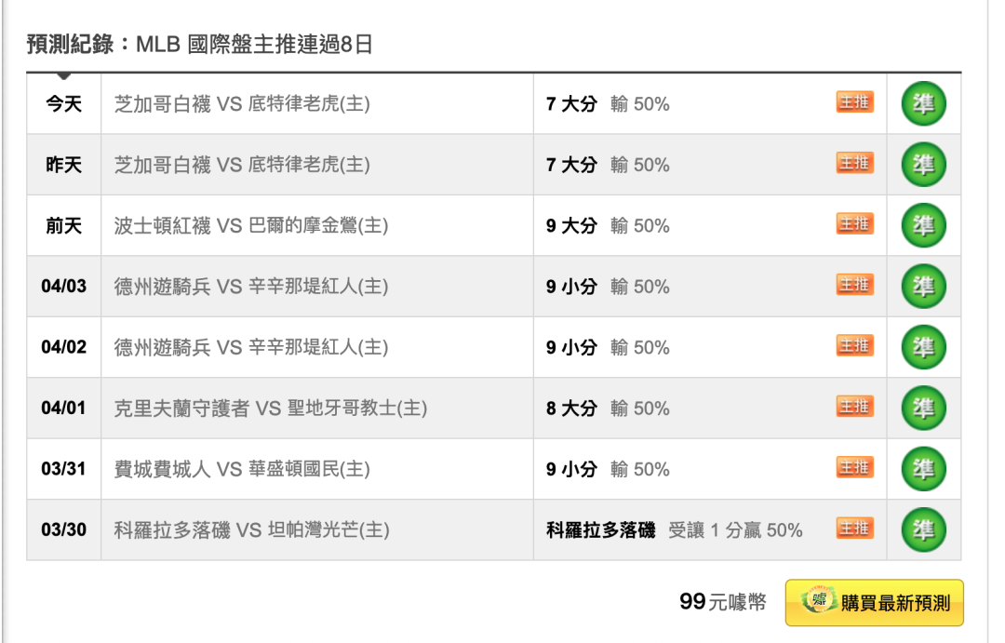The width and height of the screenshot is (1005, 643).
Task: Click the 8 大分 prediction in 04/01 row
Action: [571, 409]
